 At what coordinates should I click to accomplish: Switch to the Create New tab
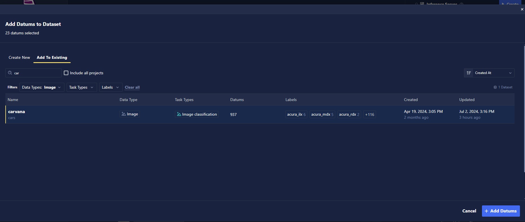(x=19, y=57)
